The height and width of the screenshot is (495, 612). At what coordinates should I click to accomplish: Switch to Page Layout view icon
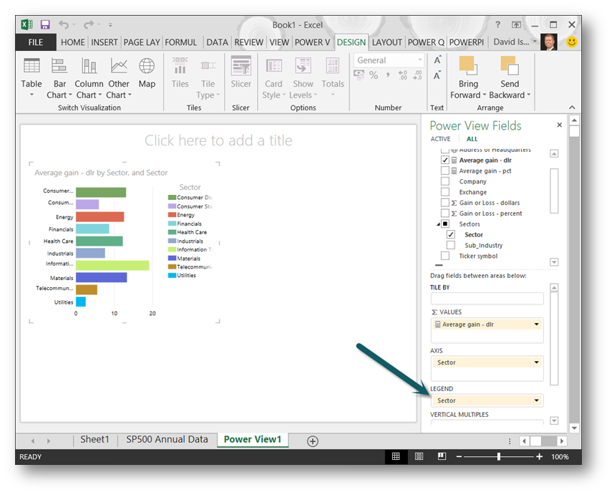[x=419, y=456]
